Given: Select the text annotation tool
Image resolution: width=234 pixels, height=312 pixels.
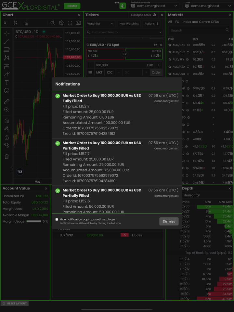Looking at the screenshot, I should (6, 83).
